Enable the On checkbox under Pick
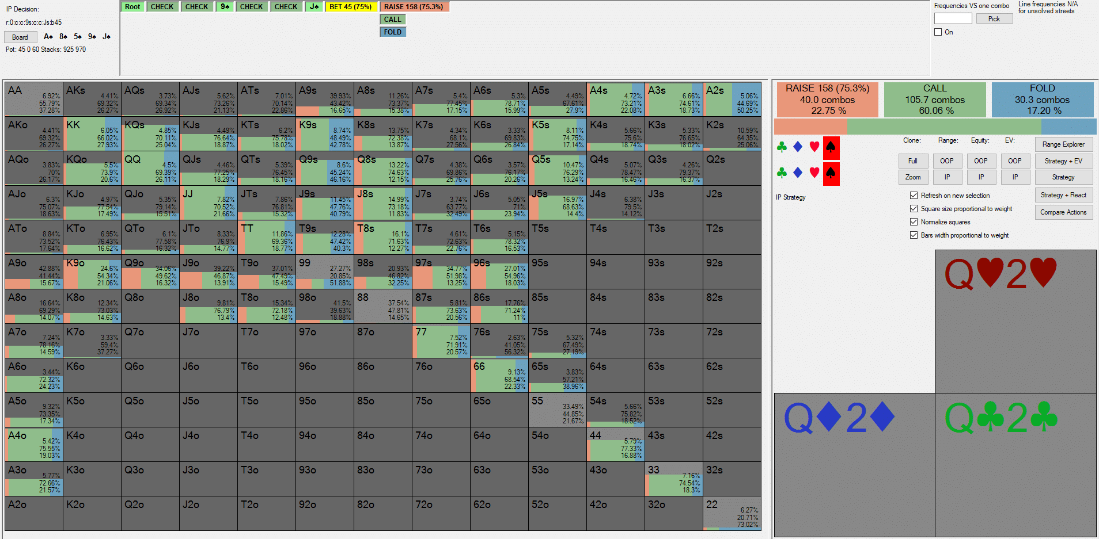 pos(938,32)
